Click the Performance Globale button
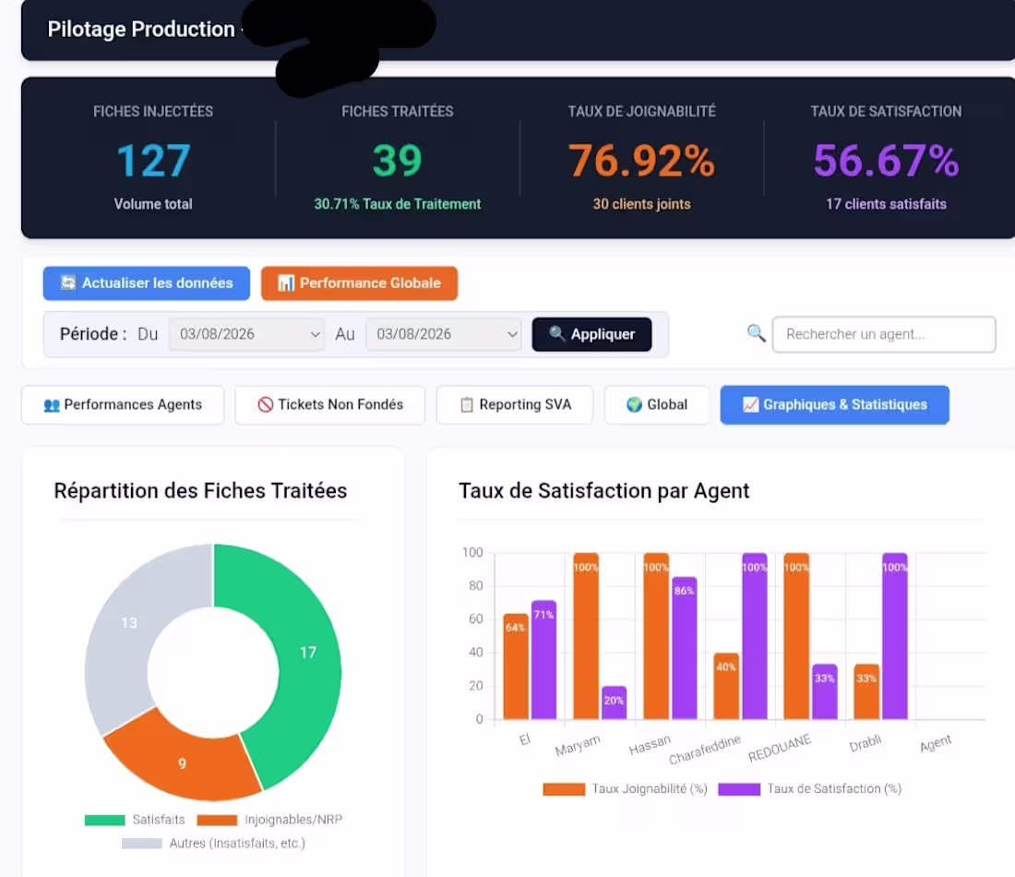1015x877 pixels. tap(359, 283)
